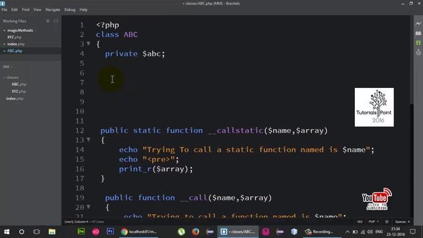Click the green extension icon in right toolbar
Image resolution: width=423 pixels, height=238 pixels.
[x=418, y=42]
